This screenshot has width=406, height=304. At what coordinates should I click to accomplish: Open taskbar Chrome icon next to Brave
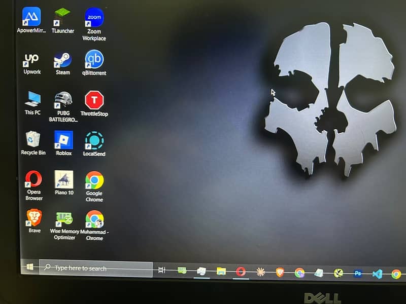point(299,273)
